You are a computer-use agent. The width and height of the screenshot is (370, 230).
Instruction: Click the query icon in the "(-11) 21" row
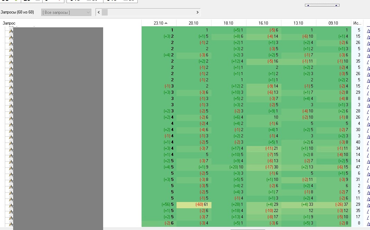[11, 149]
